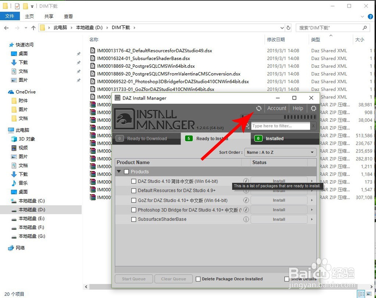Open the 主页 ribbon tab
The image size is (376, 298).
coord(29,16)
